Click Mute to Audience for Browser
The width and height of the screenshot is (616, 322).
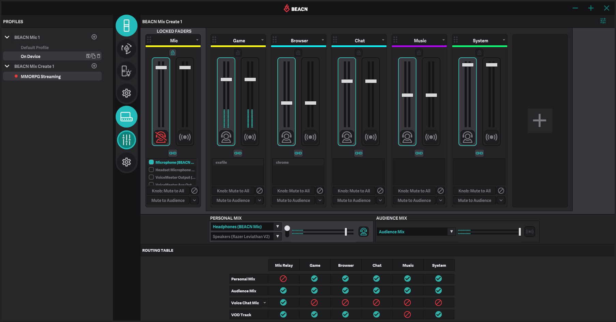coord(293,200)
